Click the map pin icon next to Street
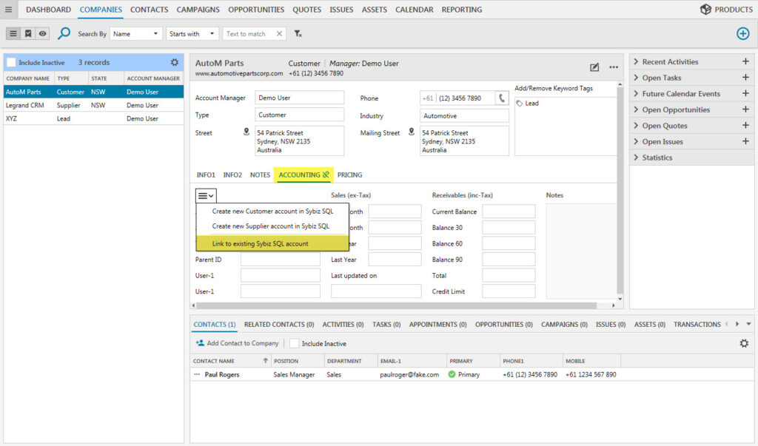This screenshot has height=446, width=758. pyautogui.click(x=246, y=132)
